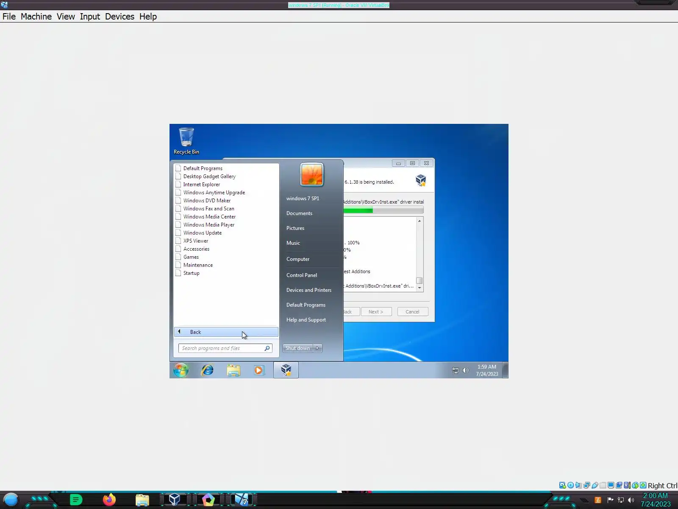Select the Windows 7 VM taskbar button

pos(242,500)
